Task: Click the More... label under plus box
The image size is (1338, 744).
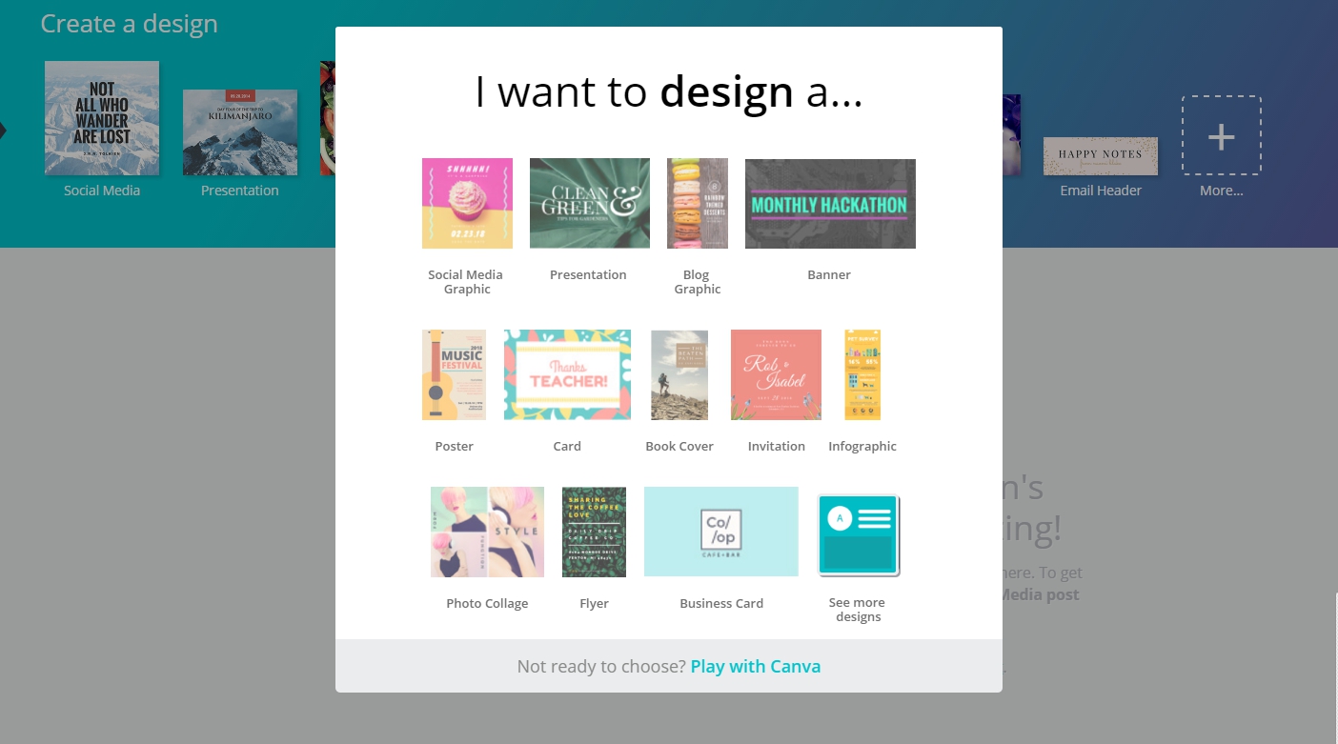Action: [1222, 191]
